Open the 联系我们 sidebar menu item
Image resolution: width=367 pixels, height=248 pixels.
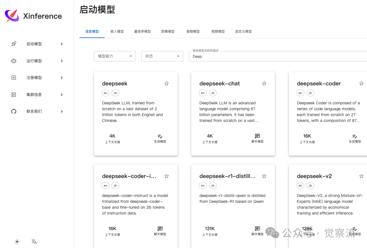point(37,111)
